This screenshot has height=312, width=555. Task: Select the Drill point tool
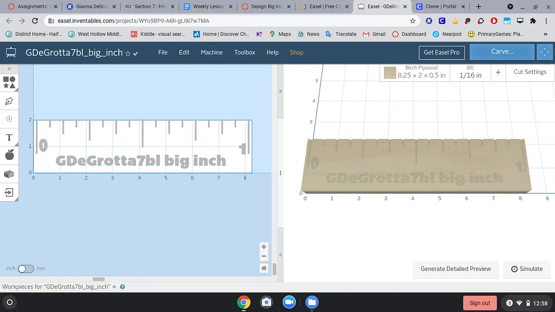pyautogui.click(x=9, y=119)
